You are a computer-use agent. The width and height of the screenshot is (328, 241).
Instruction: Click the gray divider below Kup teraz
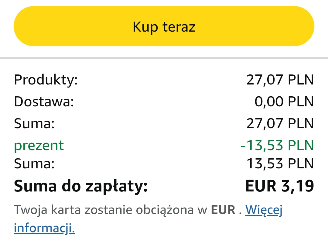pos(164,58)
